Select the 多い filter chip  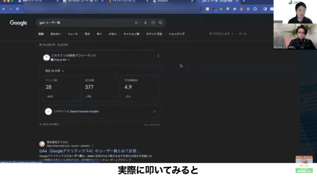point(99,34)
